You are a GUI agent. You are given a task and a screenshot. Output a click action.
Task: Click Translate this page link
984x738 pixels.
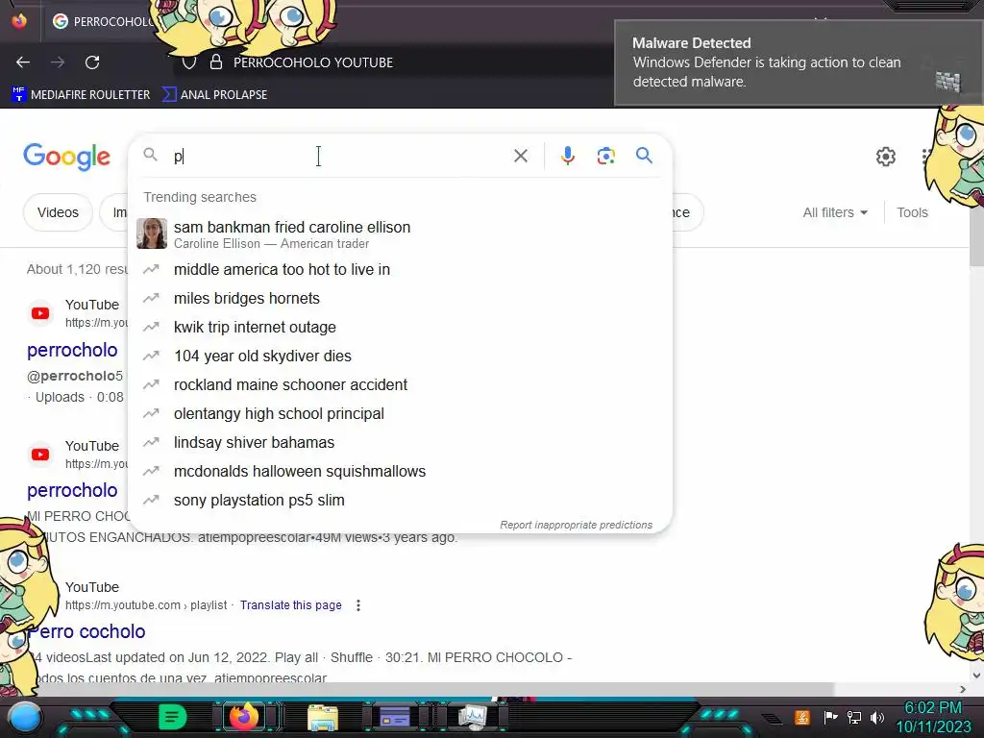(x=290, y=605)
